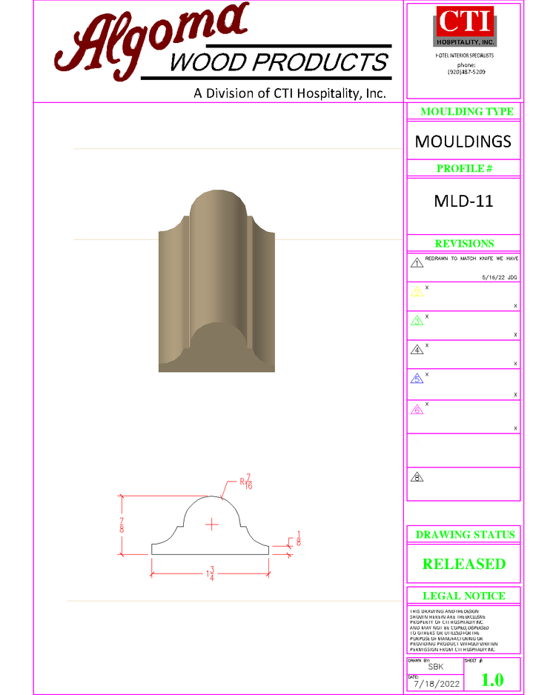Click the drawn-by initials 'SBK'
This screenshot has width=556, height=695.
point(435,667)
